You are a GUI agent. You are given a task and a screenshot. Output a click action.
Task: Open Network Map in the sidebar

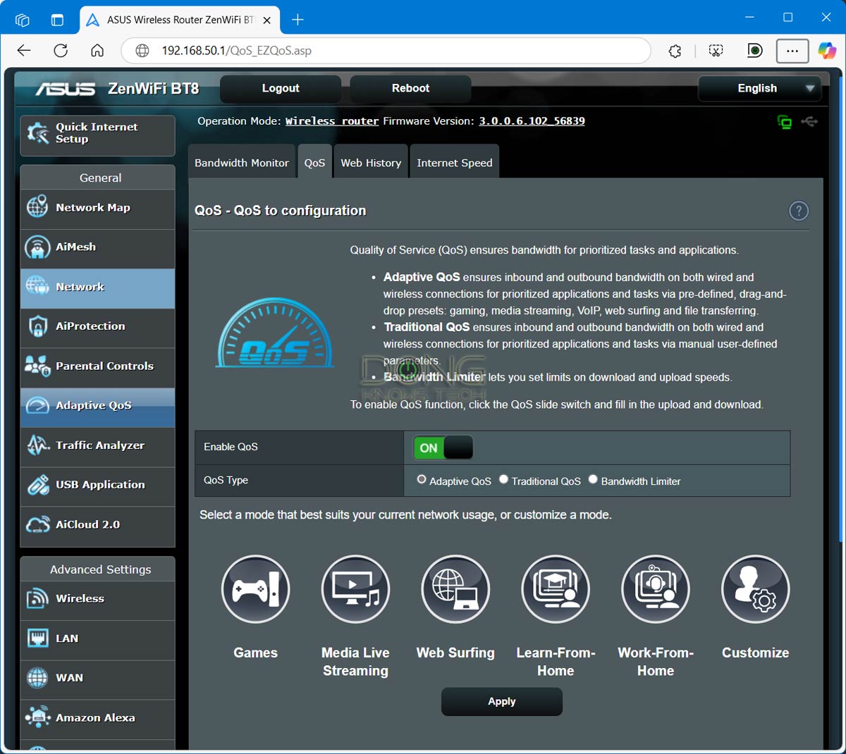point(97,209)
